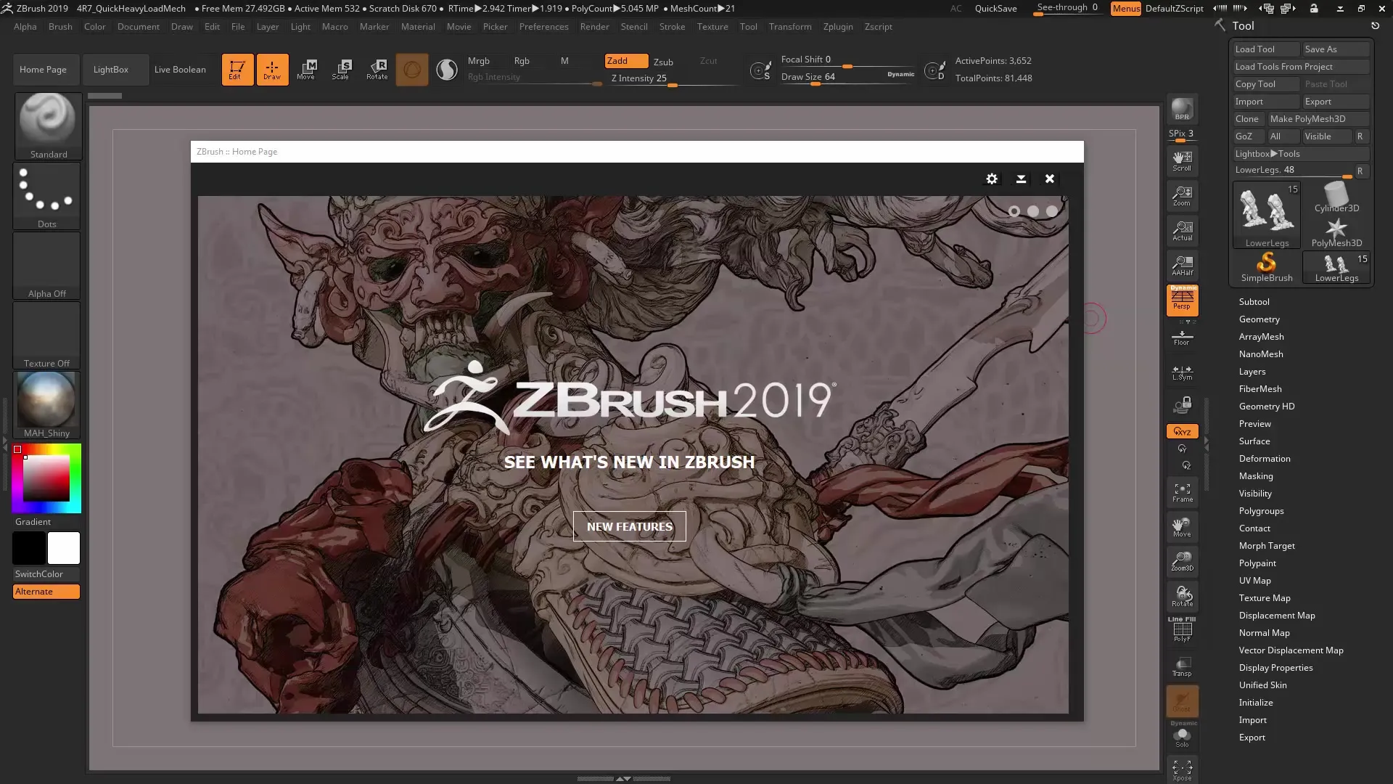Adjust the Draw Size slider
1393x784 pixels.
pyautogui.click(x=847, y=78)
